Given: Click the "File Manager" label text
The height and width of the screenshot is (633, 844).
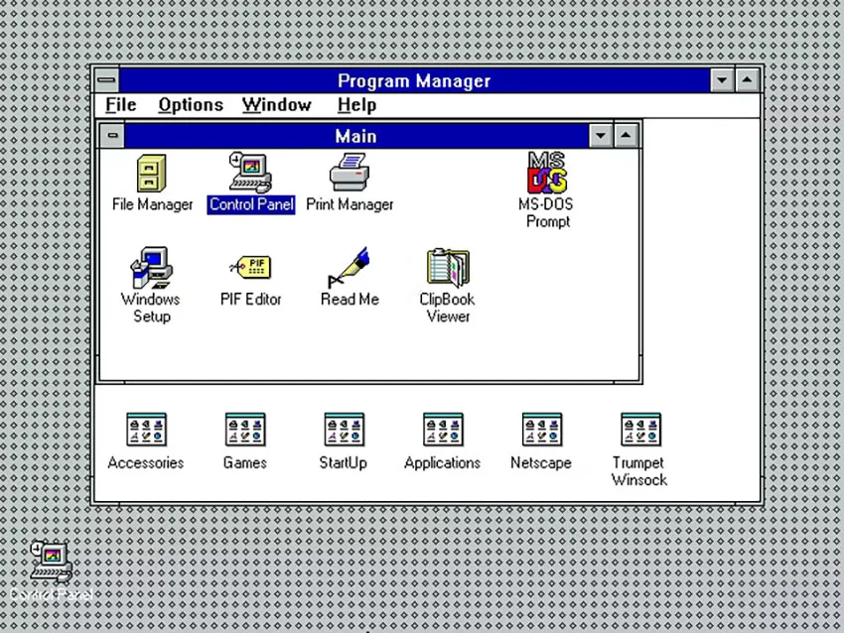Looking at the screenshot, I should click(x=152, y=204).
